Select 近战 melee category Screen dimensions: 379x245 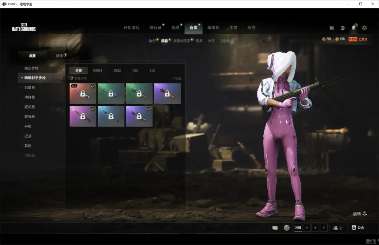(28, 136)
